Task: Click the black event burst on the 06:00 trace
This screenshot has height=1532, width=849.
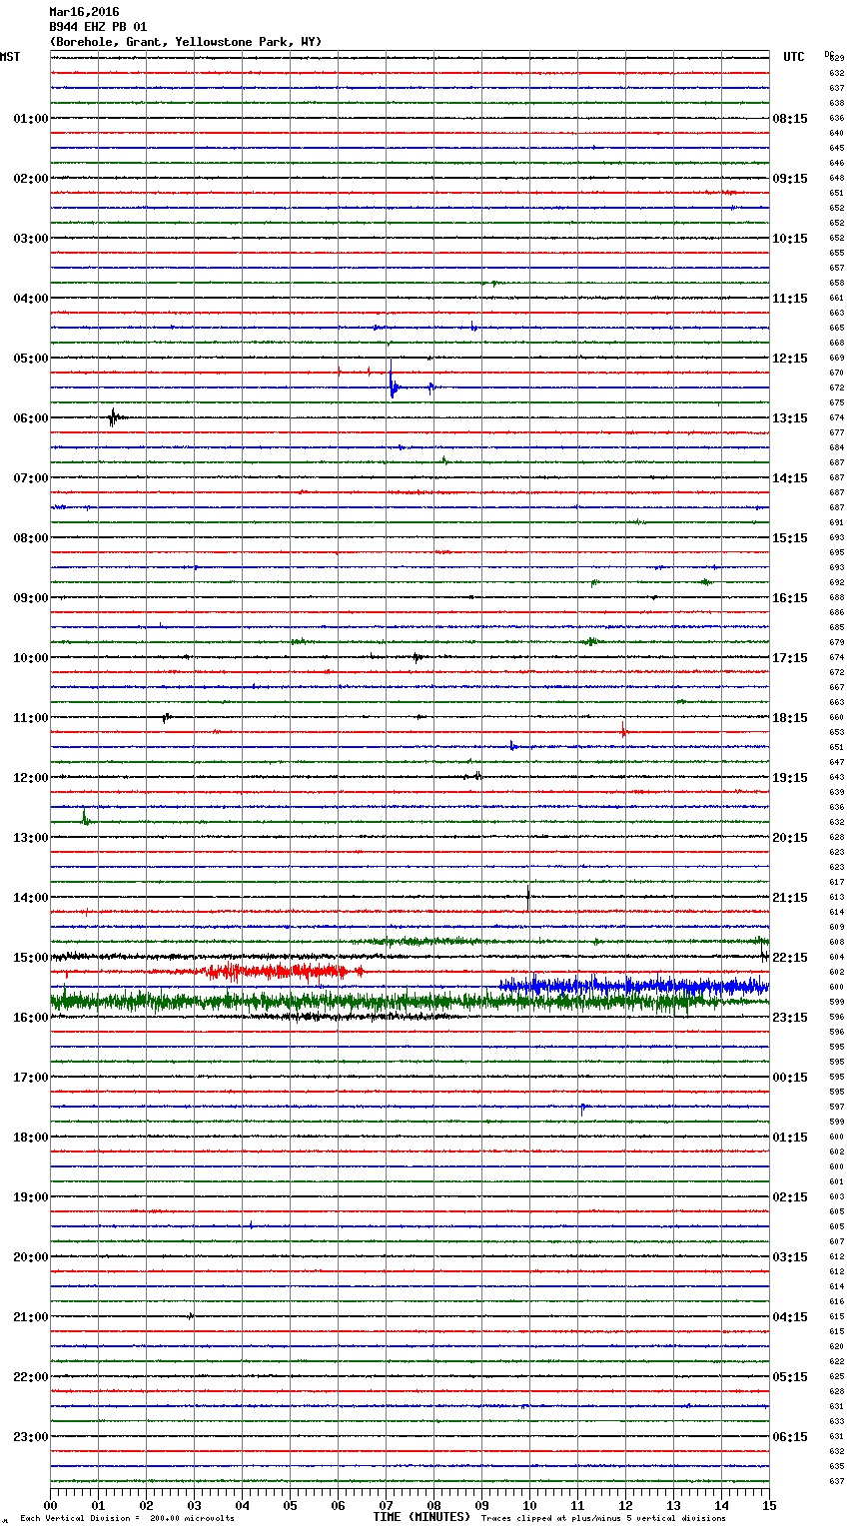Action: [114, 417]
